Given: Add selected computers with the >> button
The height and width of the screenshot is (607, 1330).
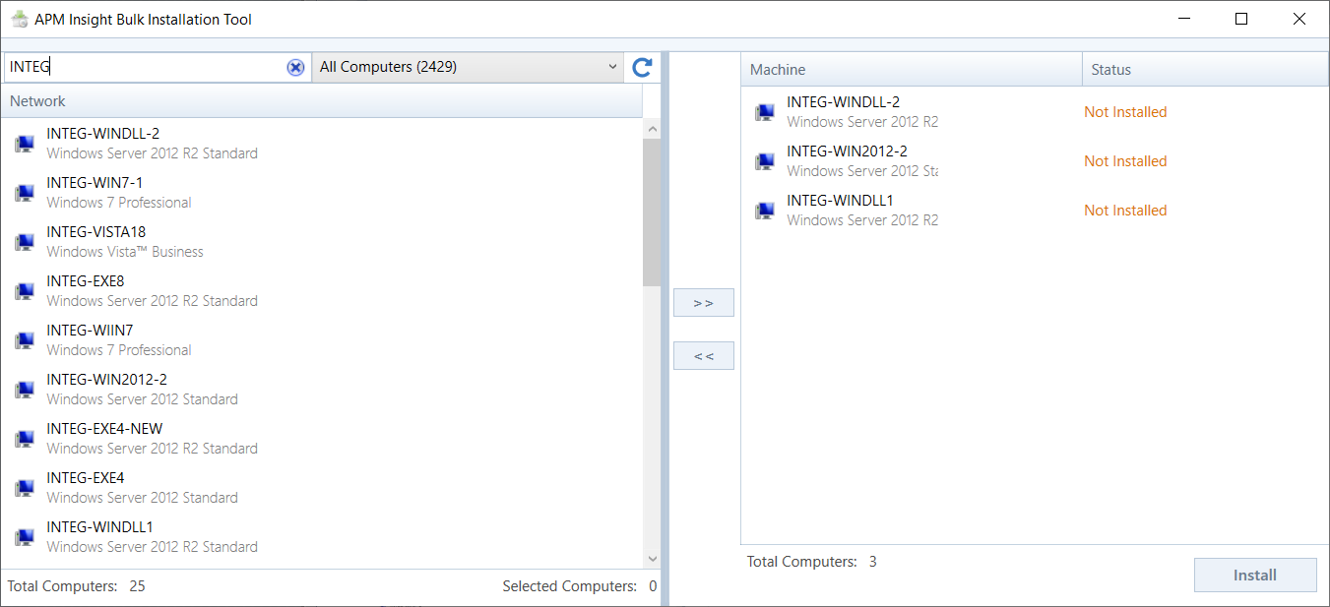Looking at the screenshot, I should pos(703,303).
